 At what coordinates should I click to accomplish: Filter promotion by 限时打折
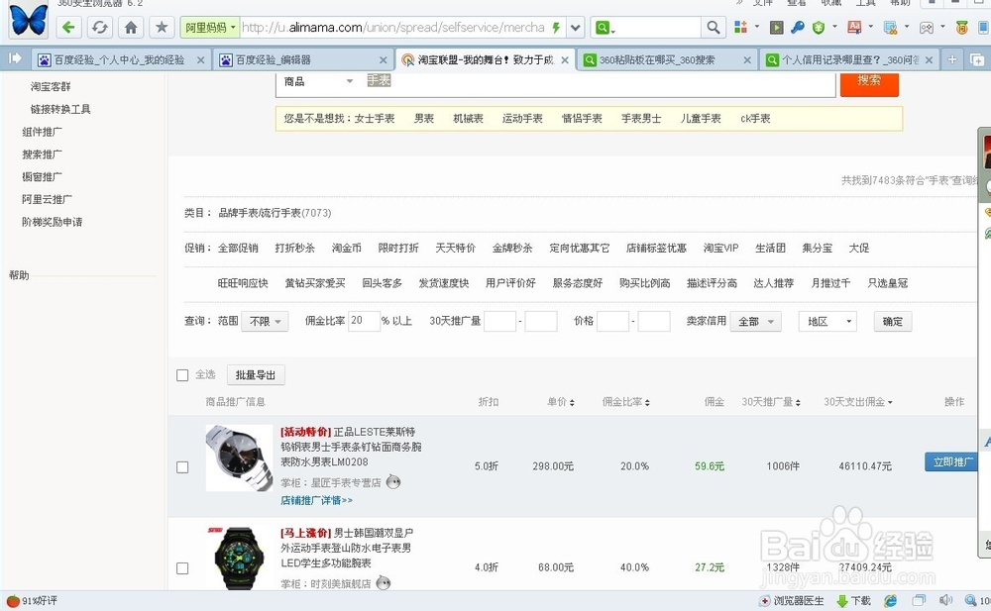click(398, 248)
